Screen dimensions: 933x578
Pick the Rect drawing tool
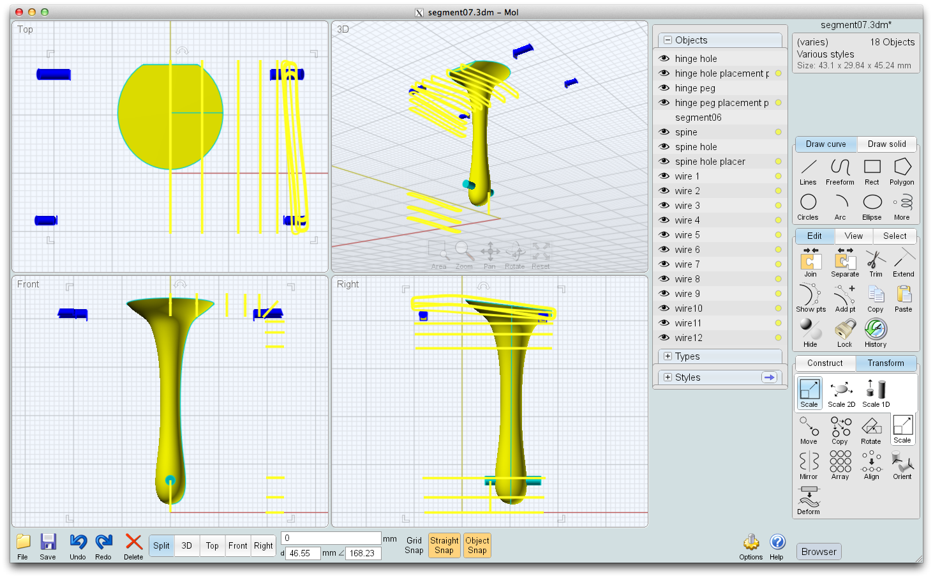872,171
